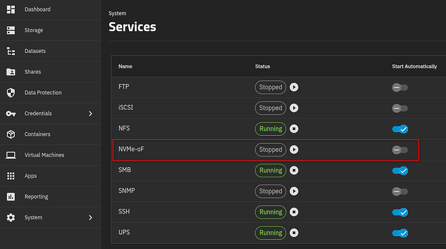Open Reporting in the sidebar
The image size is (446, 249).
(x=50, y=197)
